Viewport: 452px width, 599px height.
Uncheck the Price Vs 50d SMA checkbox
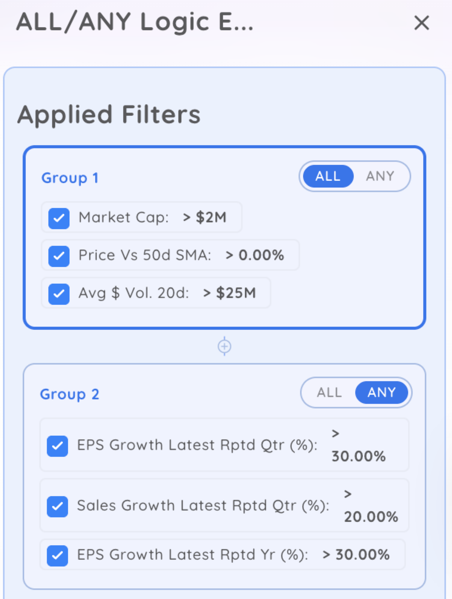pos(59,256)
